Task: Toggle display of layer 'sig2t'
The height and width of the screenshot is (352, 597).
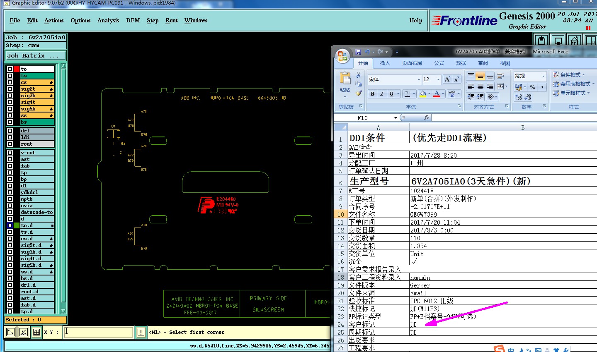Action: 10,89
